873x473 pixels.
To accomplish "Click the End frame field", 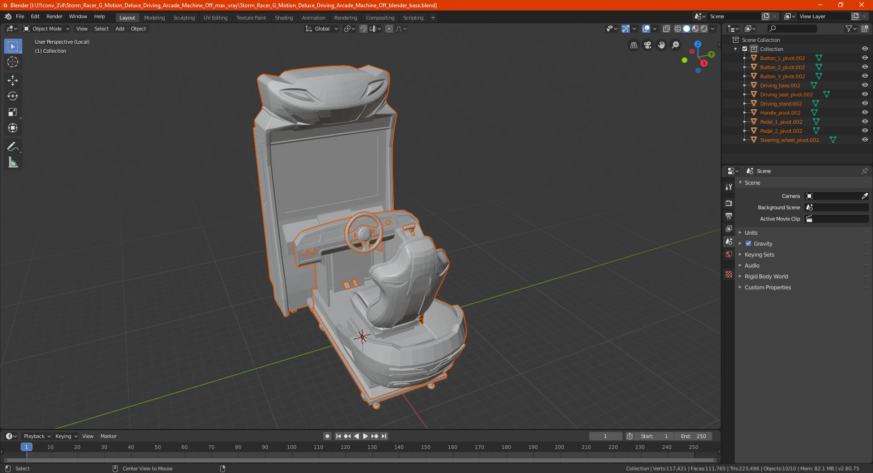I will (x=693, y=436).
